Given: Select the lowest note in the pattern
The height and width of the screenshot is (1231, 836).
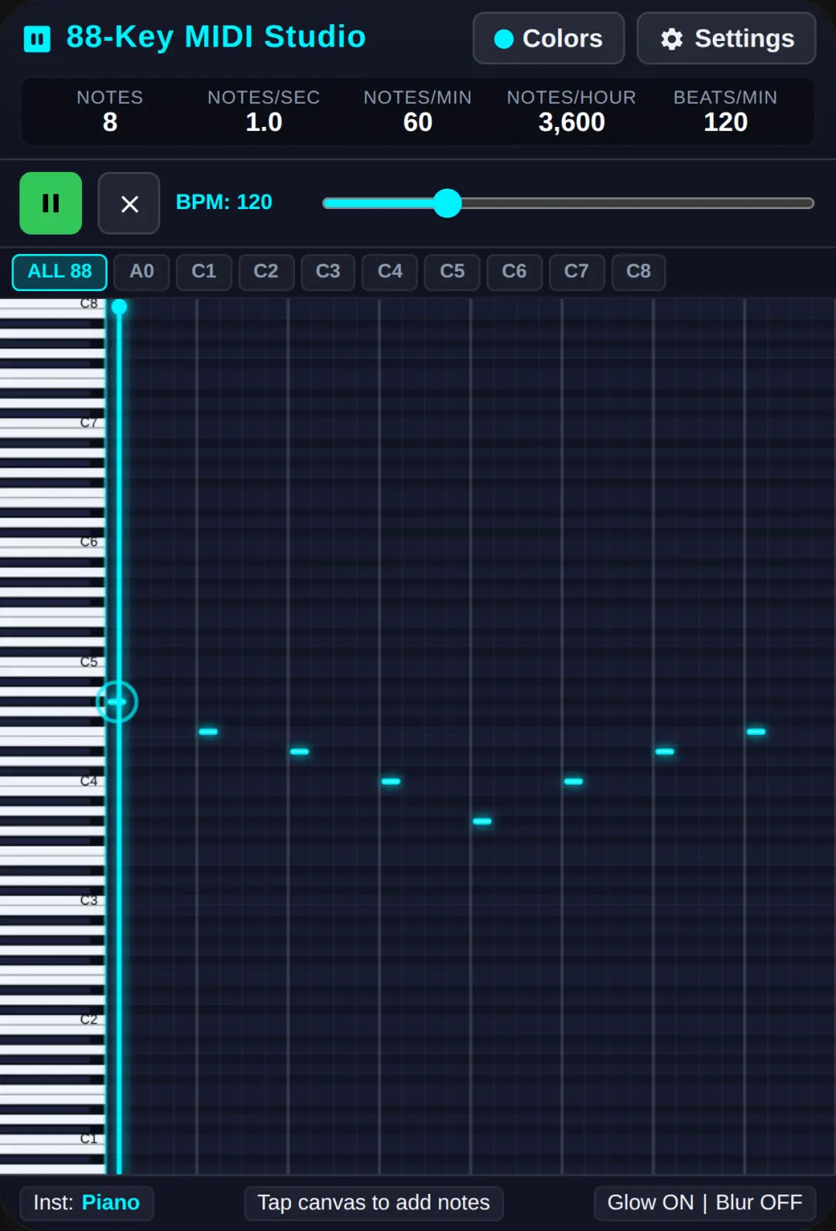Looking at the screenshot, I should click(x=482, y=821).
